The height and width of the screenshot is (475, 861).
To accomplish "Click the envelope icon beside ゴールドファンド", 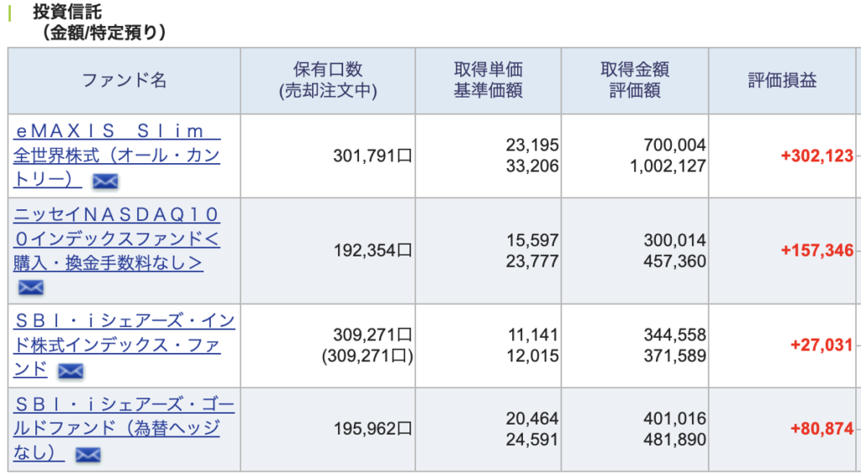I will coord(88,455).
